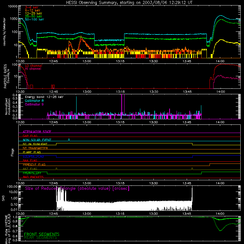Click the GAP_FLAG label
Image resolution: width=244 pixels, height=244 pixels.
[30, 136]
